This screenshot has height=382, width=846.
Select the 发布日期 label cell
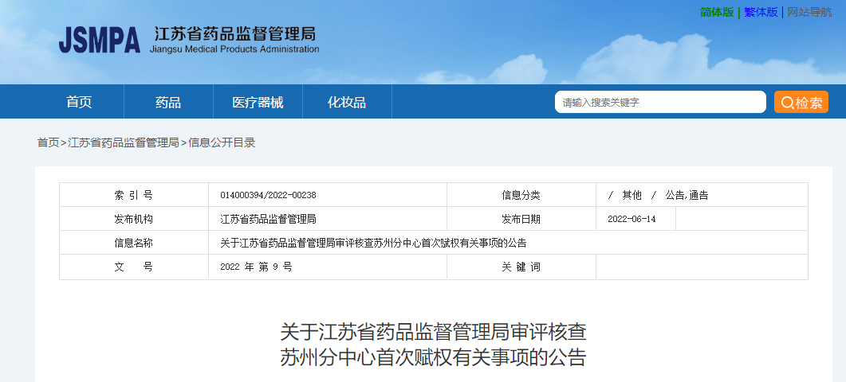(x=521, y=220)
